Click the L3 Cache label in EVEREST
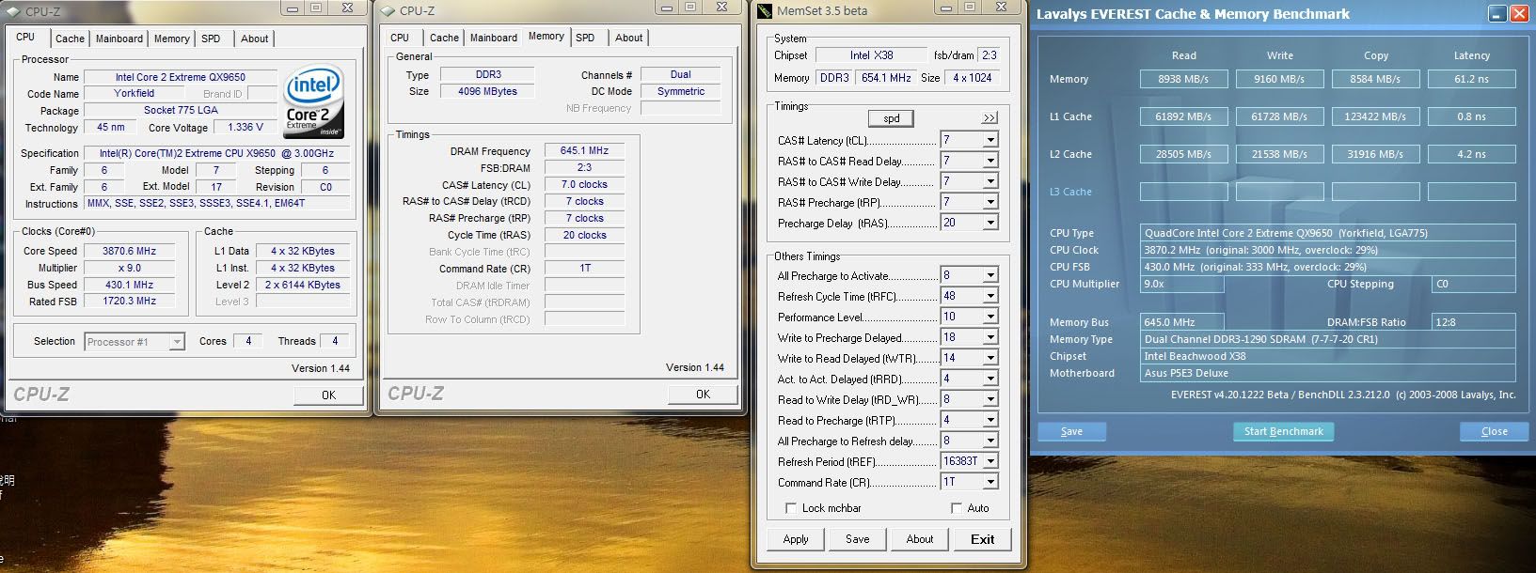 pos(1070,192)
